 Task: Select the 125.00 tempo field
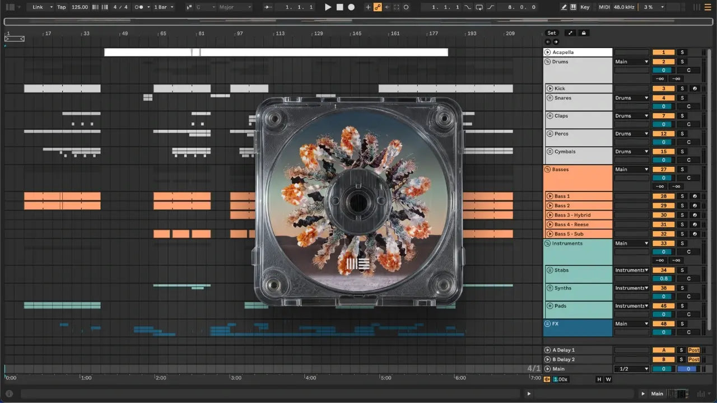point(80,7)
